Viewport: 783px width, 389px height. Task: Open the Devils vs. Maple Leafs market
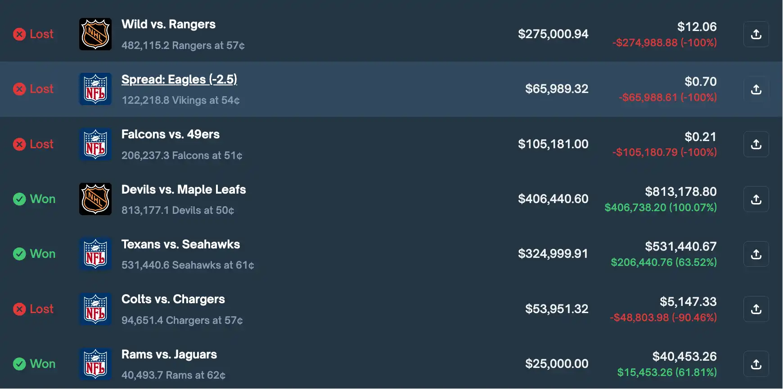(184, 190)
